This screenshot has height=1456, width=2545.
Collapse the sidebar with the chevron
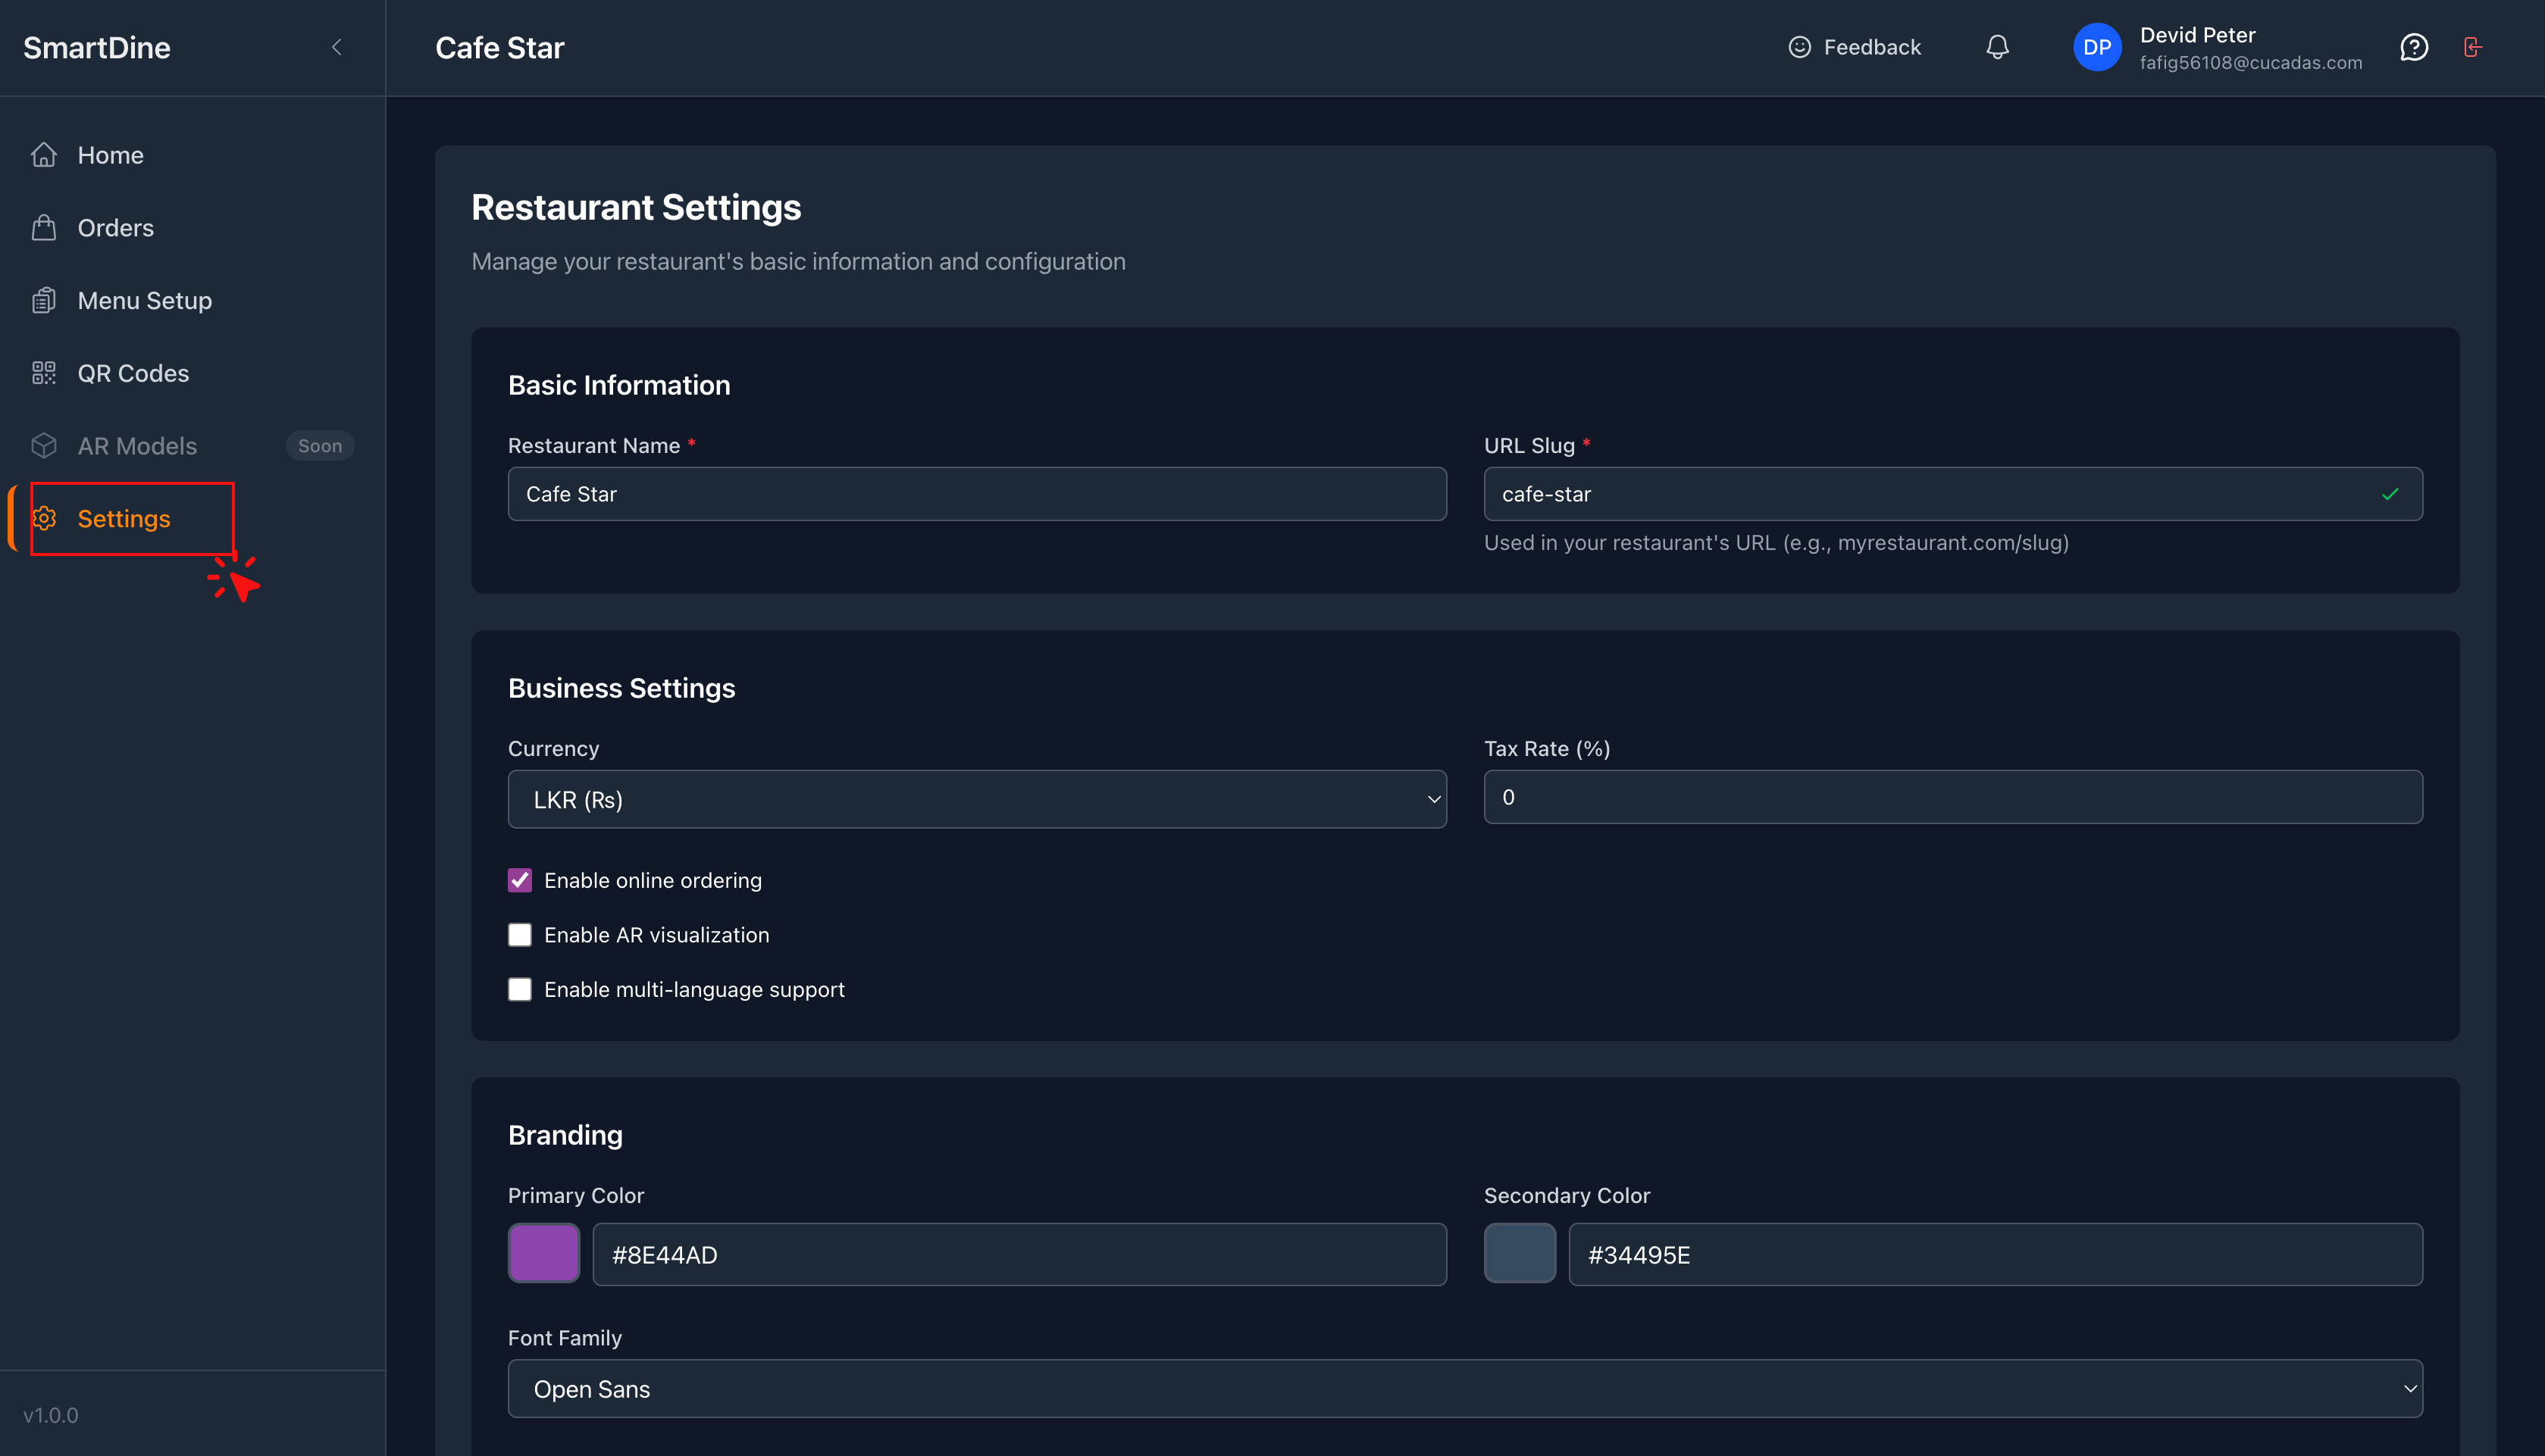point(337,47)
